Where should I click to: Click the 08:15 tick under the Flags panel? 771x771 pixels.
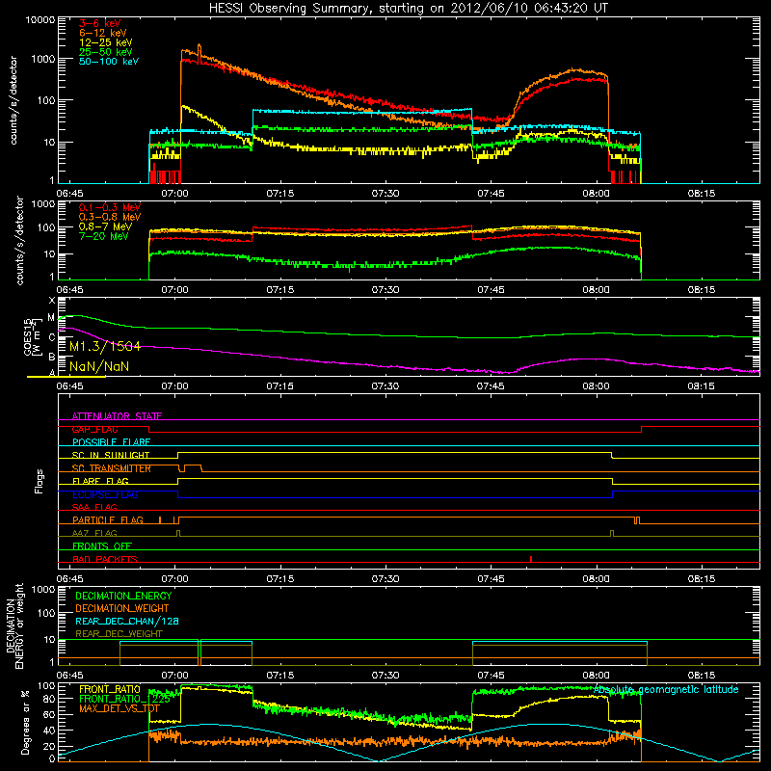[702, 579]
